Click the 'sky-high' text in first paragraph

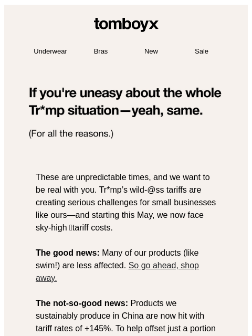click(x=51, y=228)
